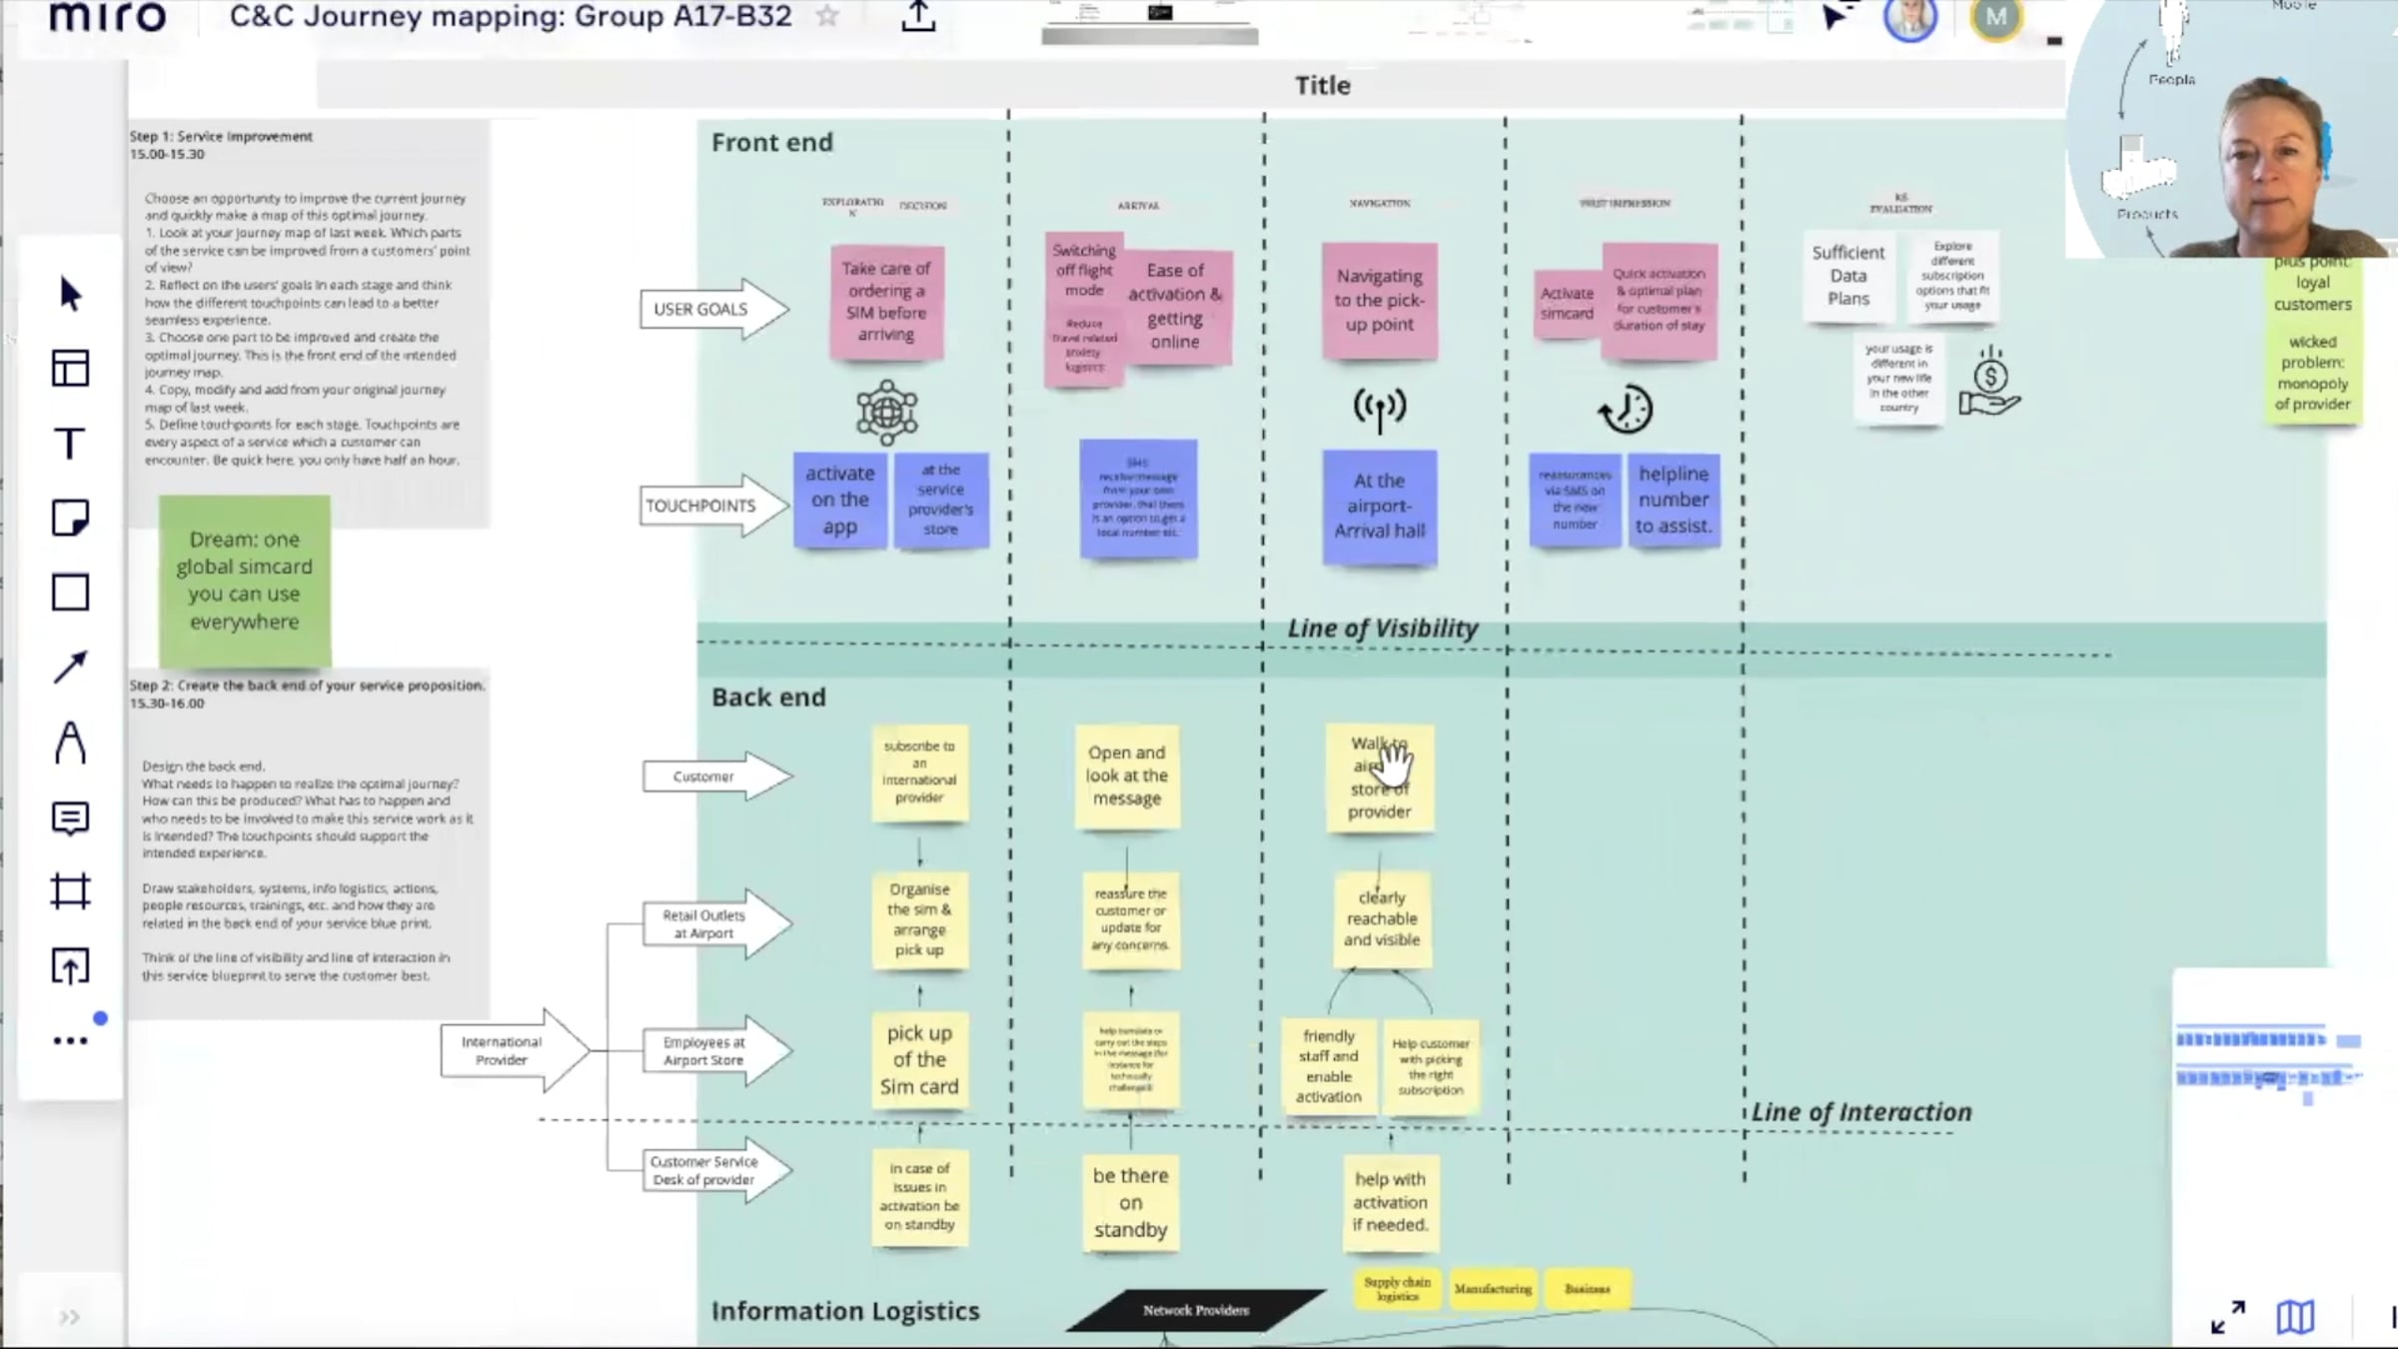2398x1349 pixels.
Task: Expand the collapsed bottom-left panel chevrons
Action: pos(69,1316)
